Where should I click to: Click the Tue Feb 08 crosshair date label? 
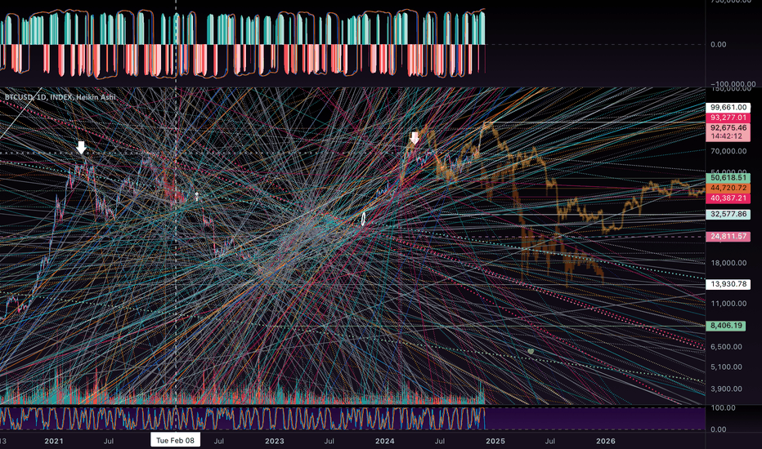point(175,441)
